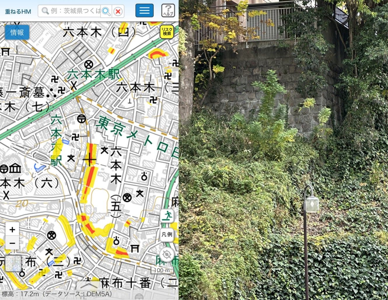Switch base map using the map thumbnail

coord(13,264)
